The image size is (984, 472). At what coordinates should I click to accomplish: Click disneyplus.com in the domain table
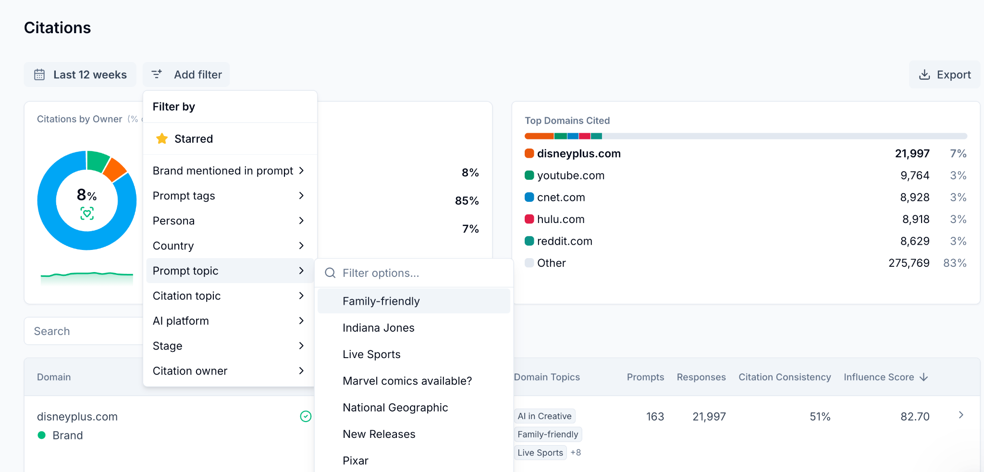(77, 417)
